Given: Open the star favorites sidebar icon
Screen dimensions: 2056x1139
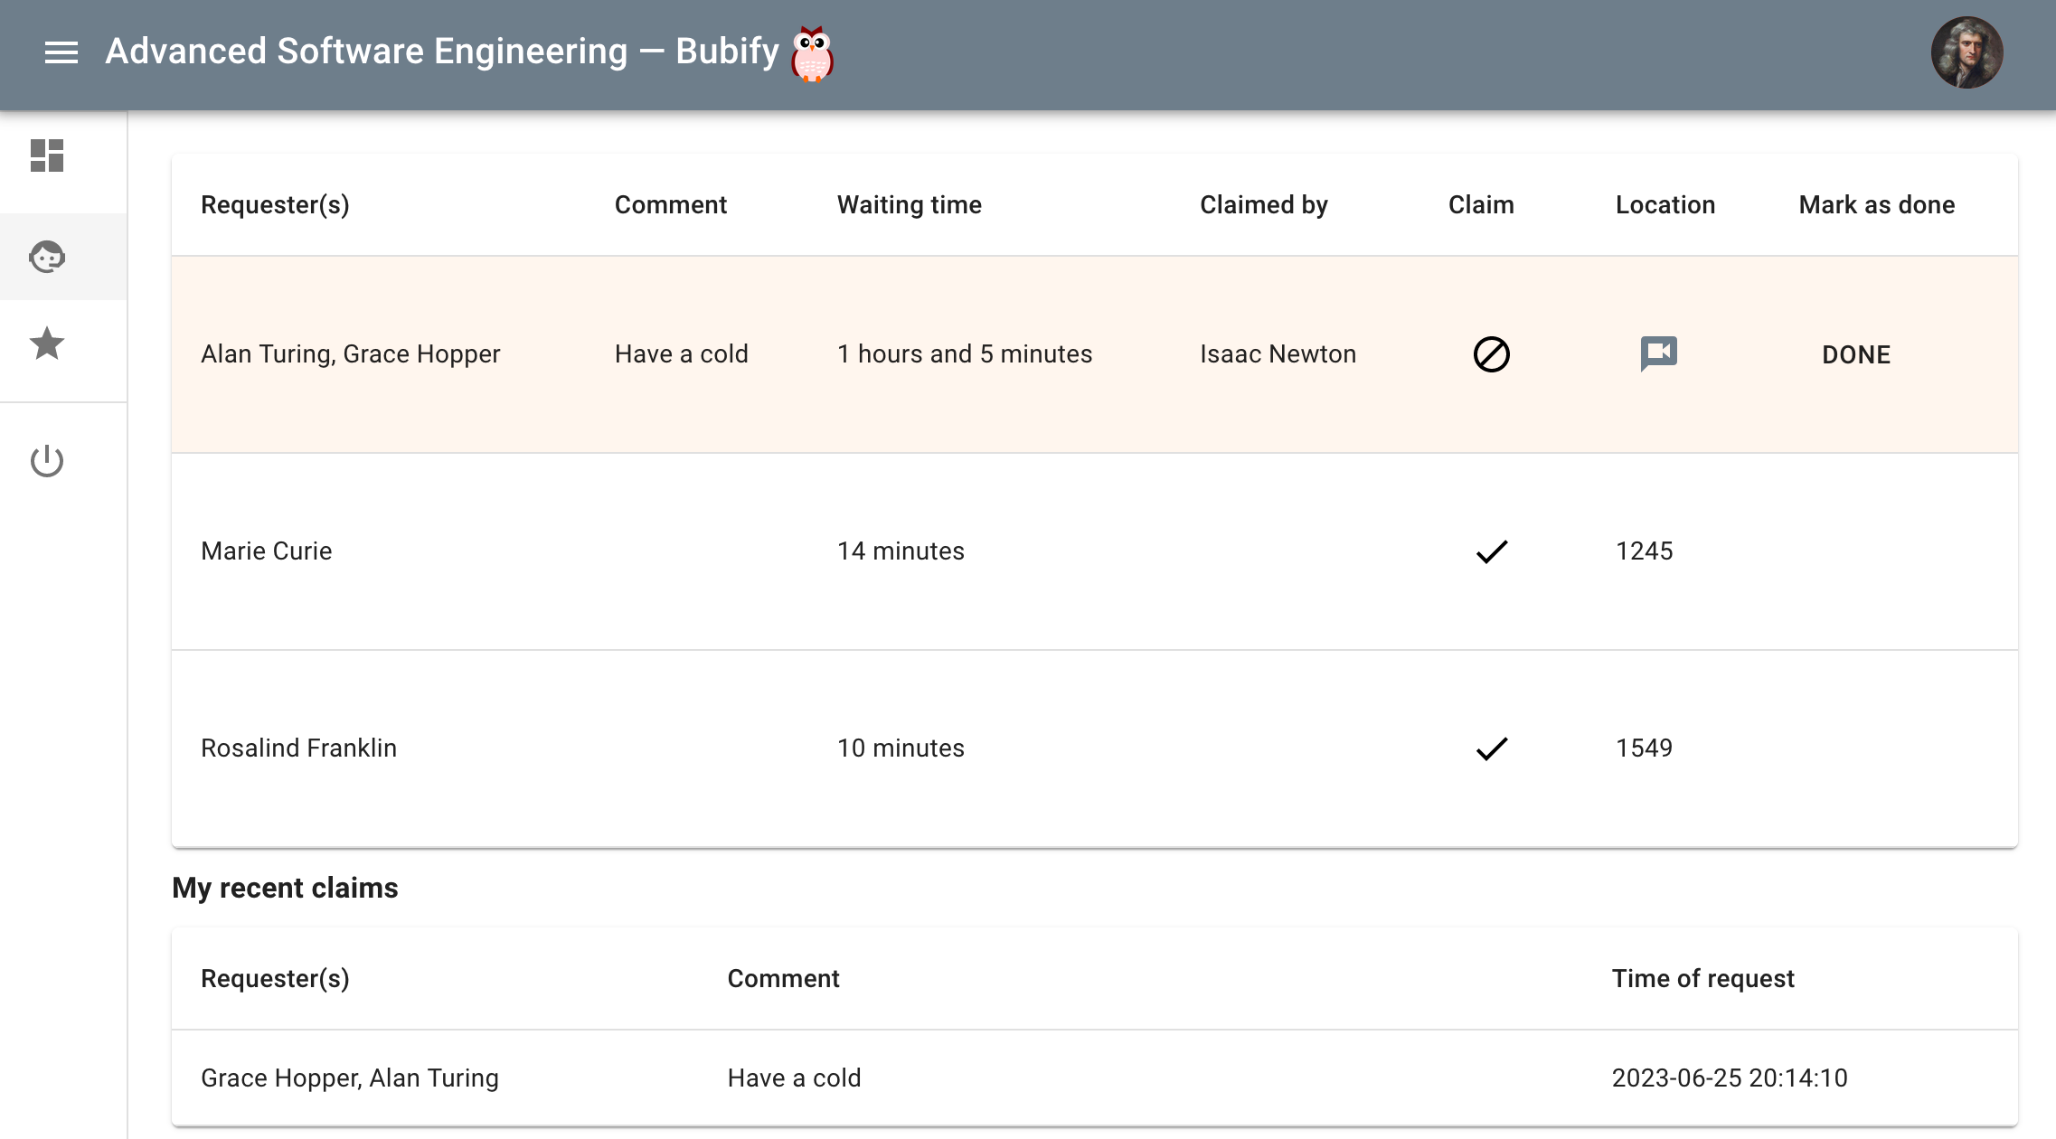Looking at the screenshot, I should 47,344.
